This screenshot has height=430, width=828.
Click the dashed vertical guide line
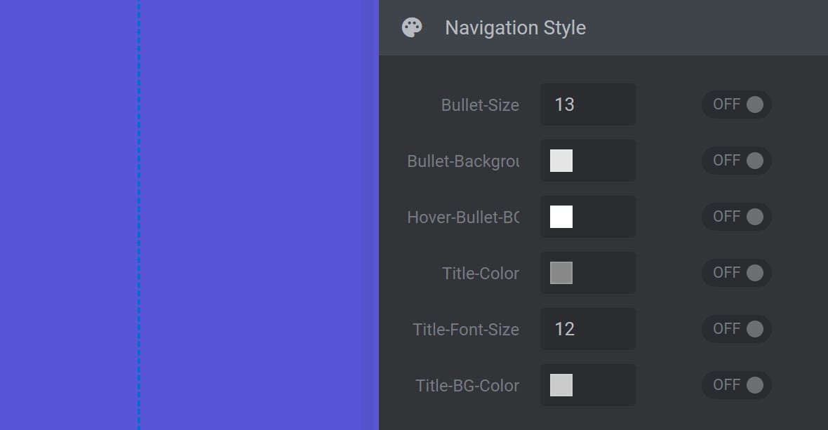(139, 215)
